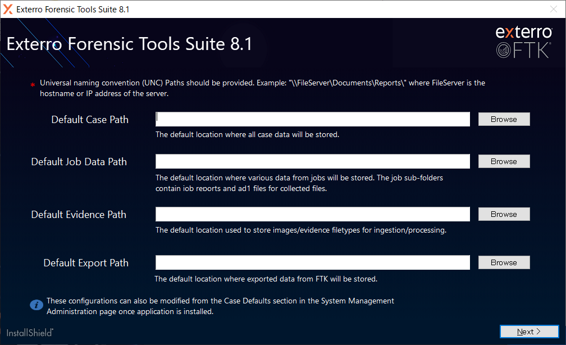Click the InstallShield label
This screenshot has height=345, width=566.
[x=30, y=333]
